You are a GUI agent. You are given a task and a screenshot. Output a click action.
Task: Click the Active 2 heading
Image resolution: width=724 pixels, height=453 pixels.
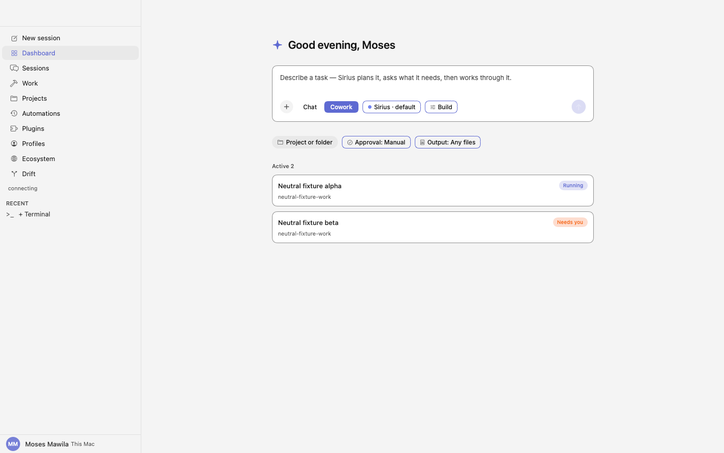pyautogui.click(x=283, y=166)
